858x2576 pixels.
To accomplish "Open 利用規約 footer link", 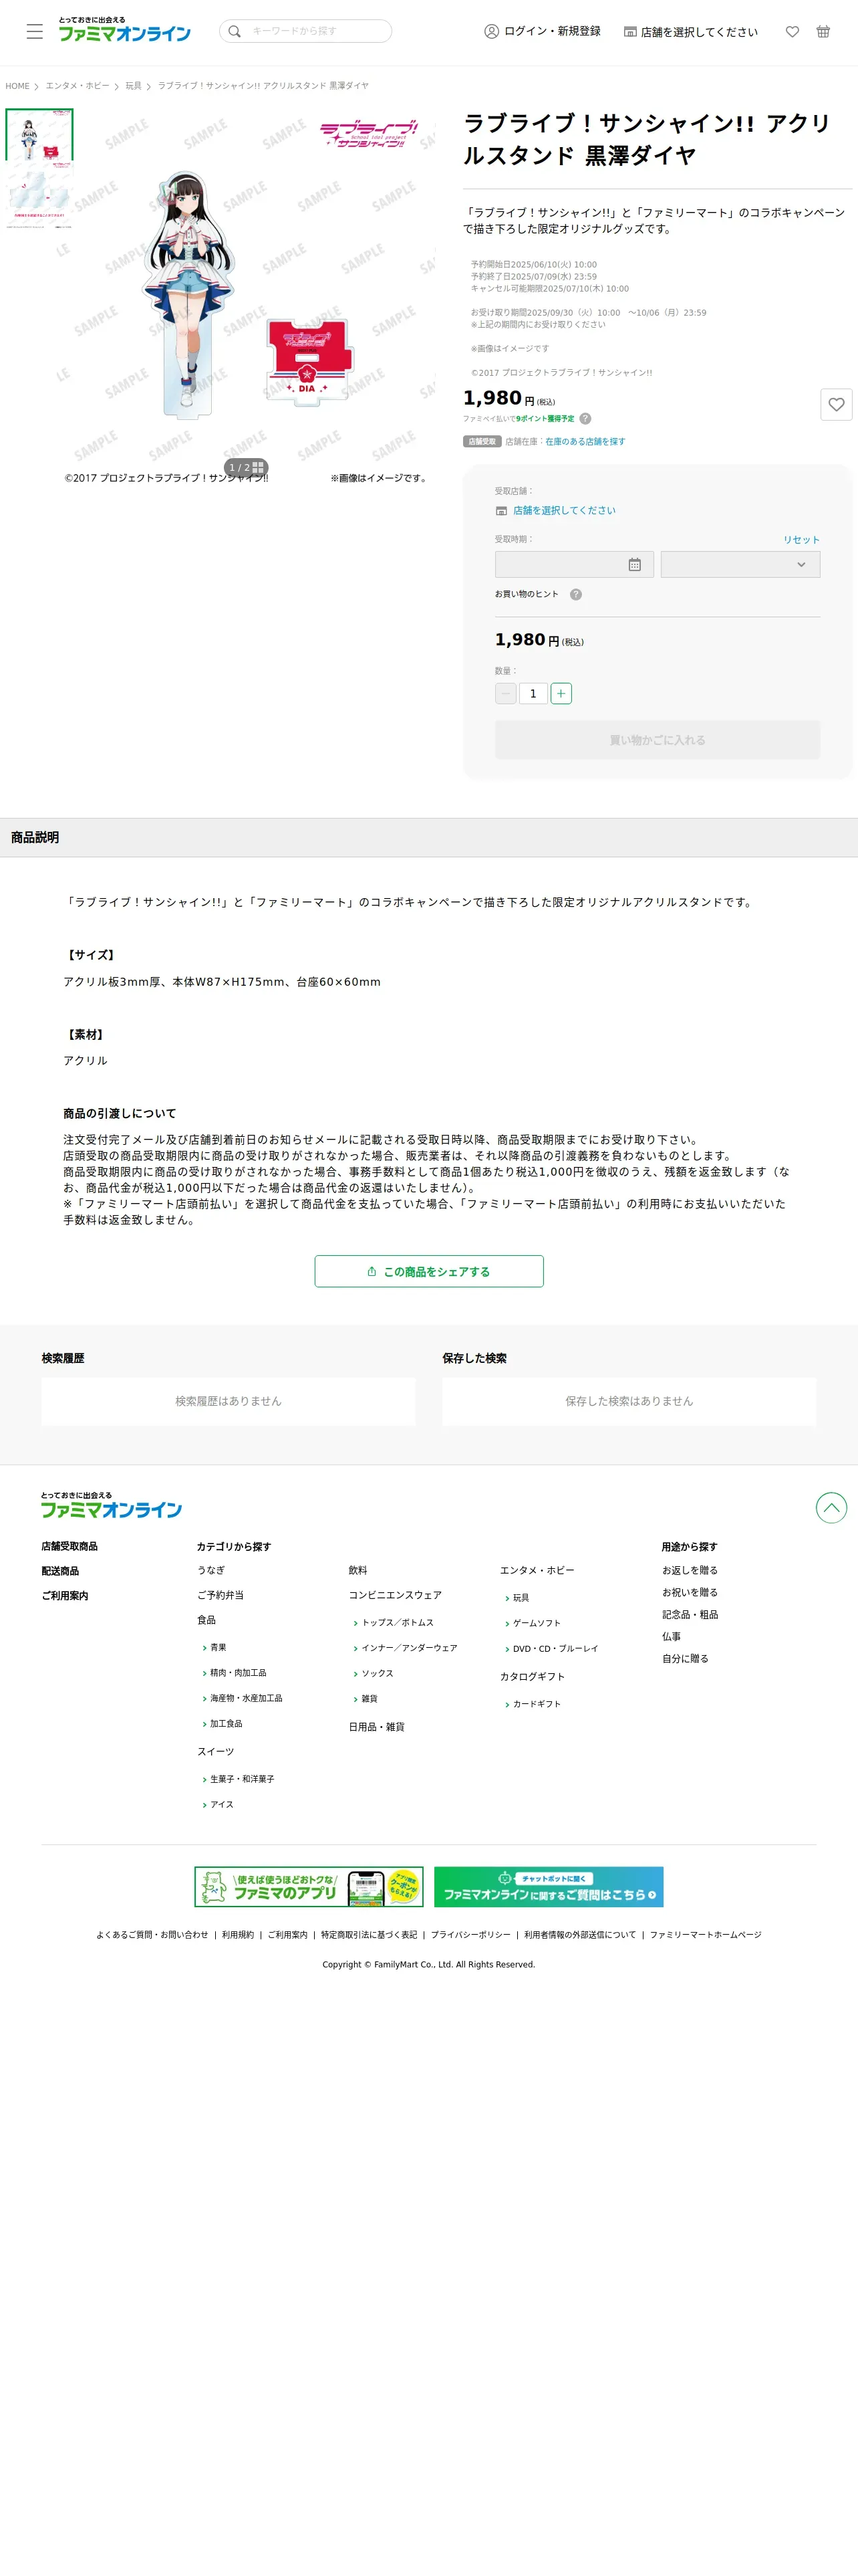I will coord(238,1935).
